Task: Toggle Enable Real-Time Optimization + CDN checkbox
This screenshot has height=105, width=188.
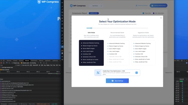Action: [137, 73]
